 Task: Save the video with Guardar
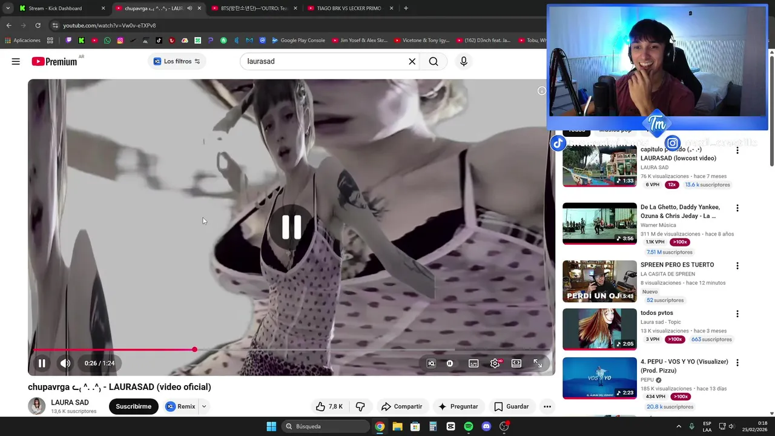coord(512,406)
